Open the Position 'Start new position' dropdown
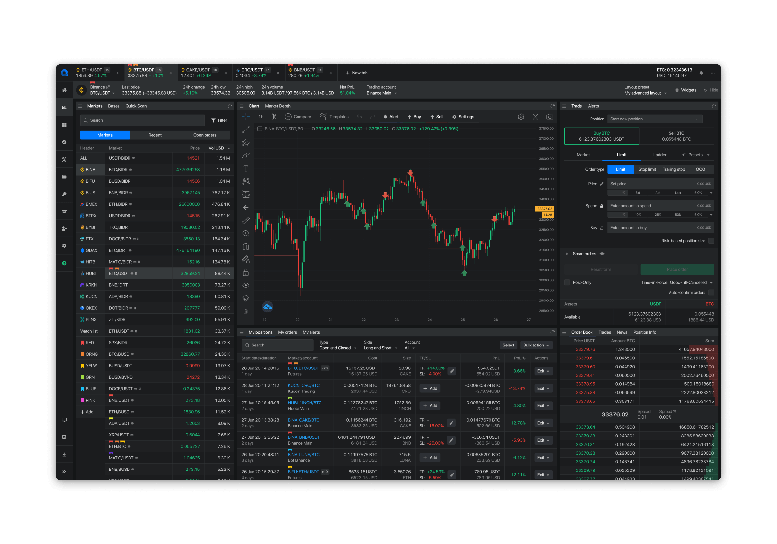Screen dimensions: 777x544 pyautogui.click(x=655, y=119)
